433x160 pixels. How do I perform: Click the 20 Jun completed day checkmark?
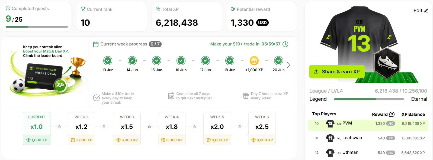tap(278, 61)
